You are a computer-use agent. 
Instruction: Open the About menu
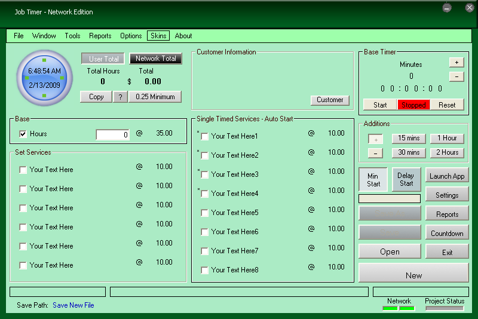pyautogui.click(x=183, y=36)
